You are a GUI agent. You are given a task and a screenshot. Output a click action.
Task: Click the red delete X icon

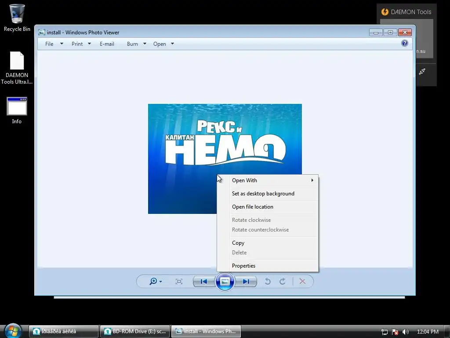pyautogui.click(x=302, y=281)
